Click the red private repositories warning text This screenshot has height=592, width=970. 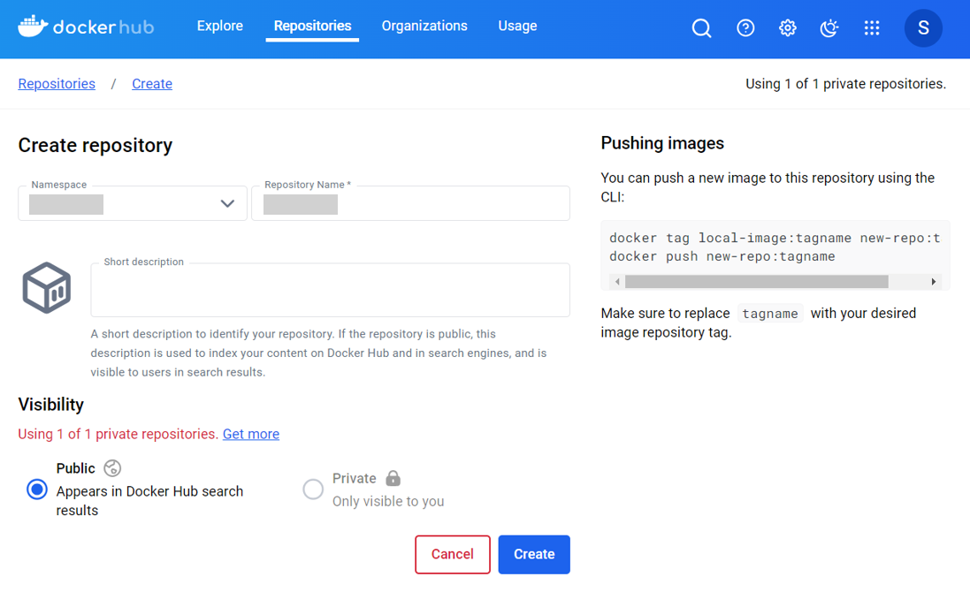(118, 434)
